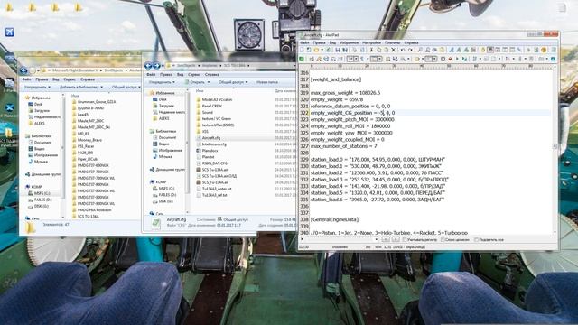The image size is (578, 325).
Task: Select Загрузки in SCS Tu-134A window sidebar
Action: pos(166,106)
